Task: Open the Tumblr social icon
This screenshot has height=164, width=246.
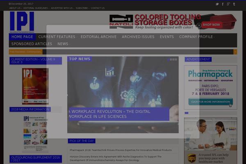Action: pos(234,4)
